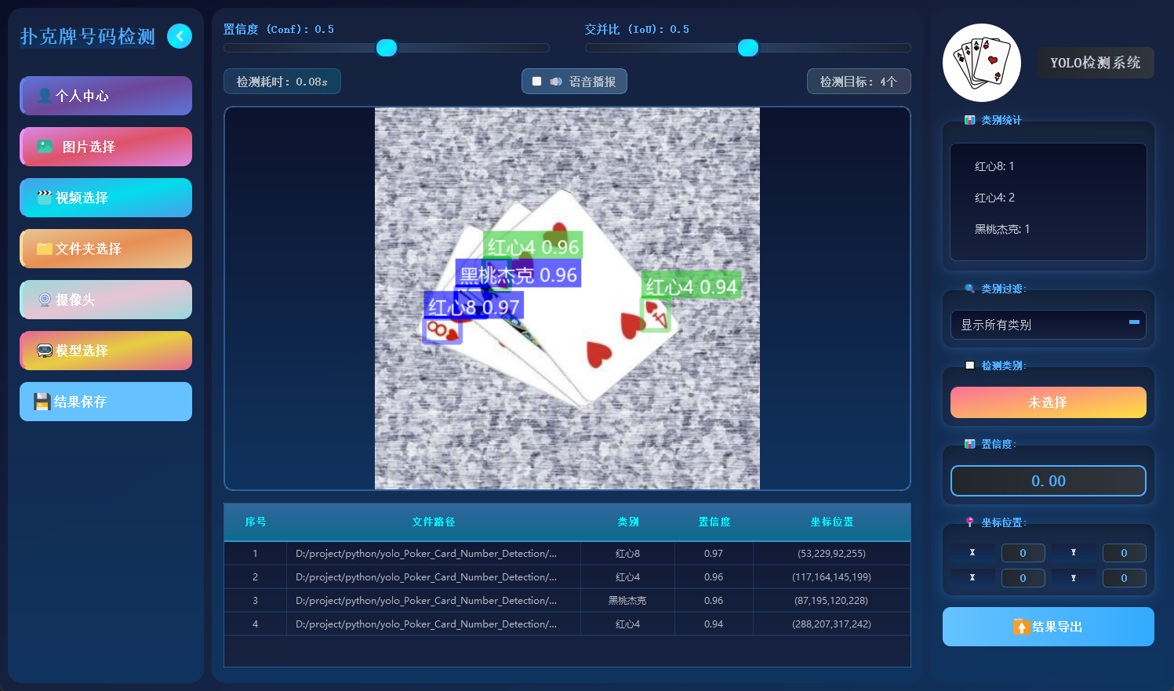Select row 3 cell 黑桃杰克
1174x691 pixels.
628,600
